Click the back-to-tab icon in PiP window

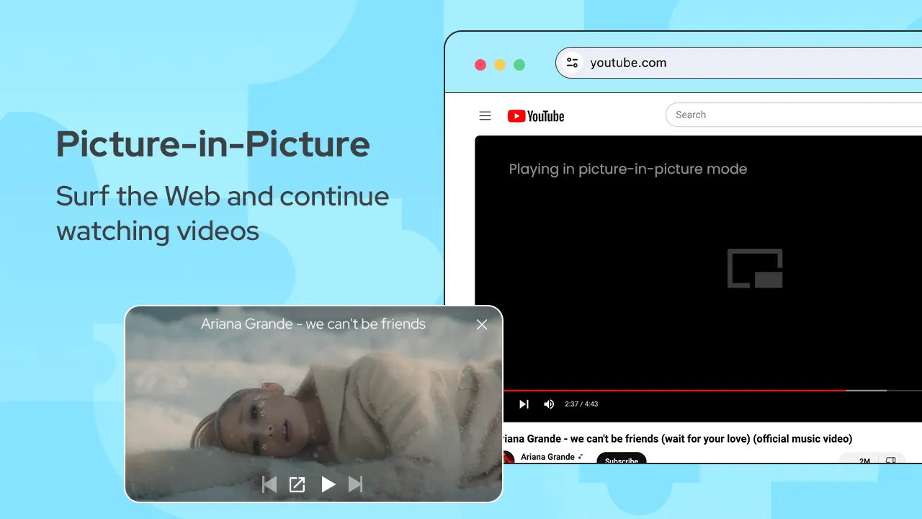(297, 484)
